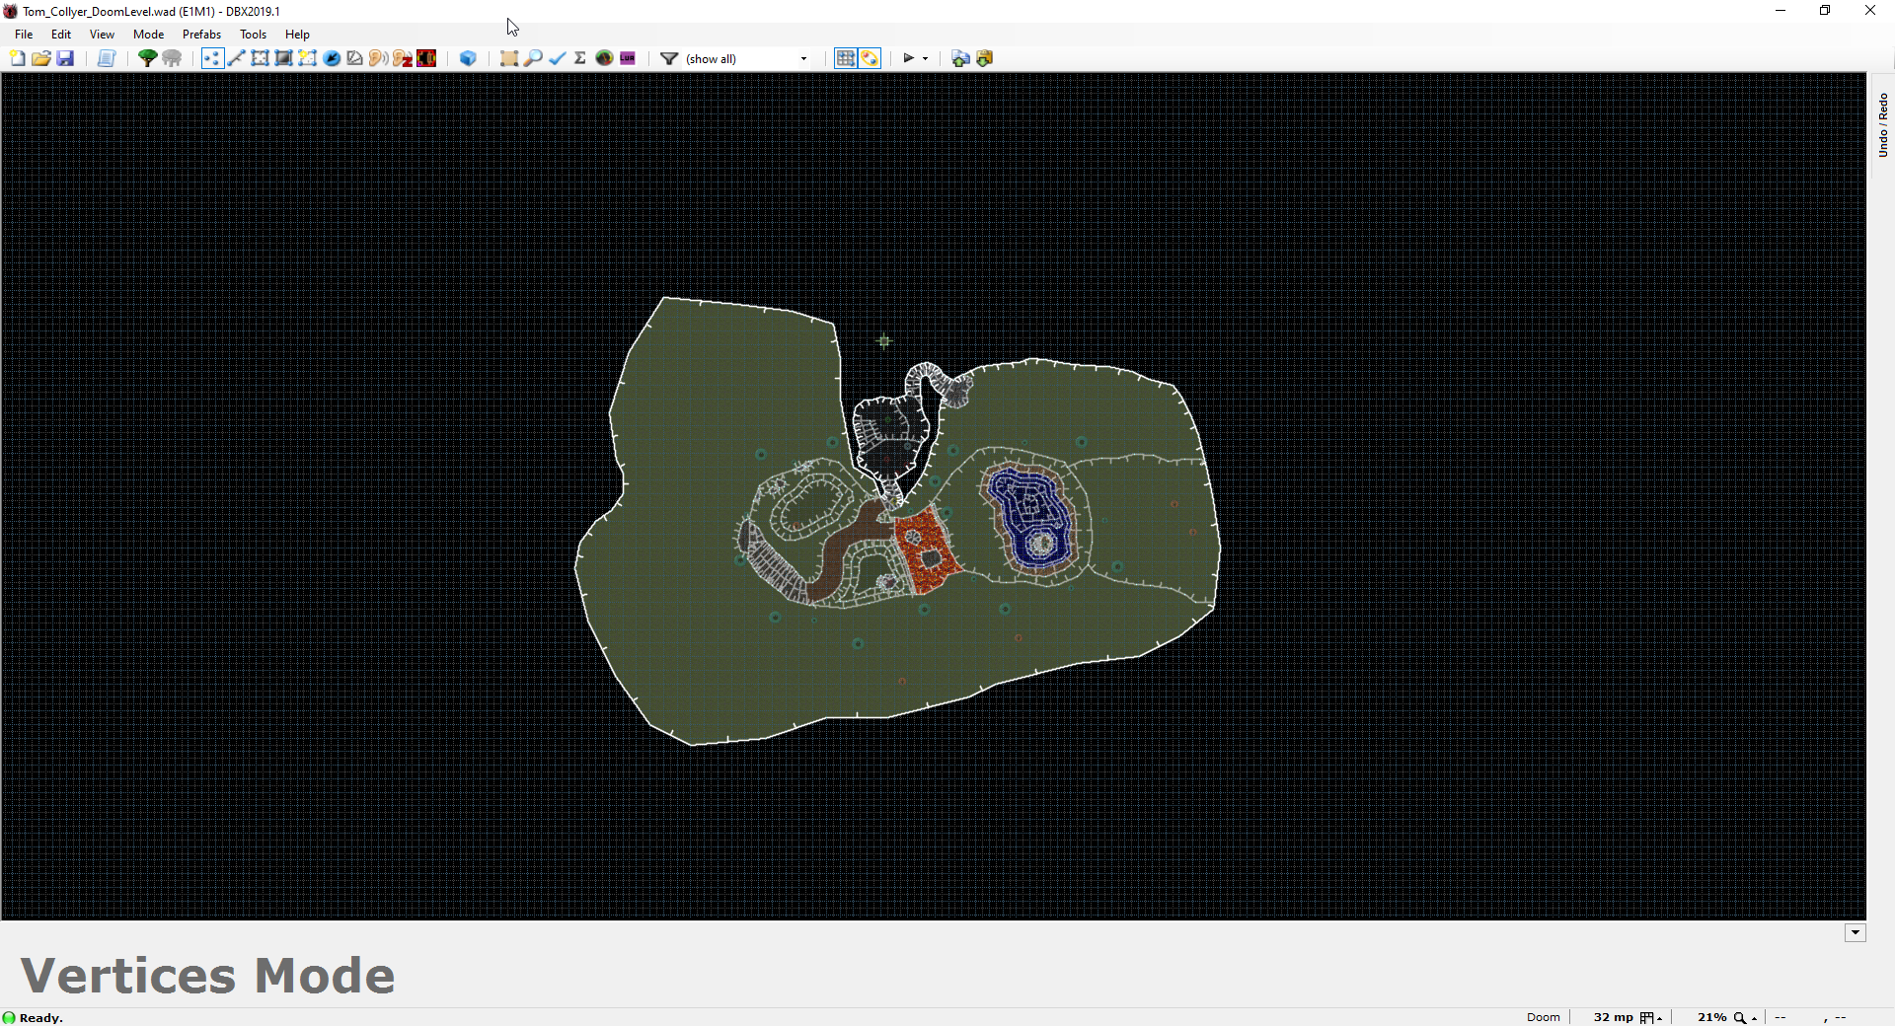Viewport: 1895px width, 1026px height.
Task: Open the Mode menu
Action: [x=149, y=34]
